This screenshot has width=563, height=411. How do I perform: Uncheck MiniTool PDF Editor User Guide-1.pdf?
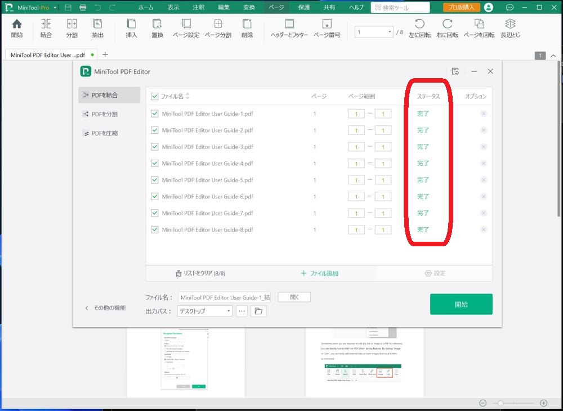(x=155, y=114)
